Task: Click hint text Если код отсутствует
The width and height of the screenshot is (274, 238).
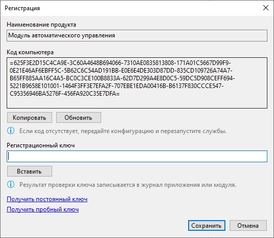Action: tap(123, 131)
